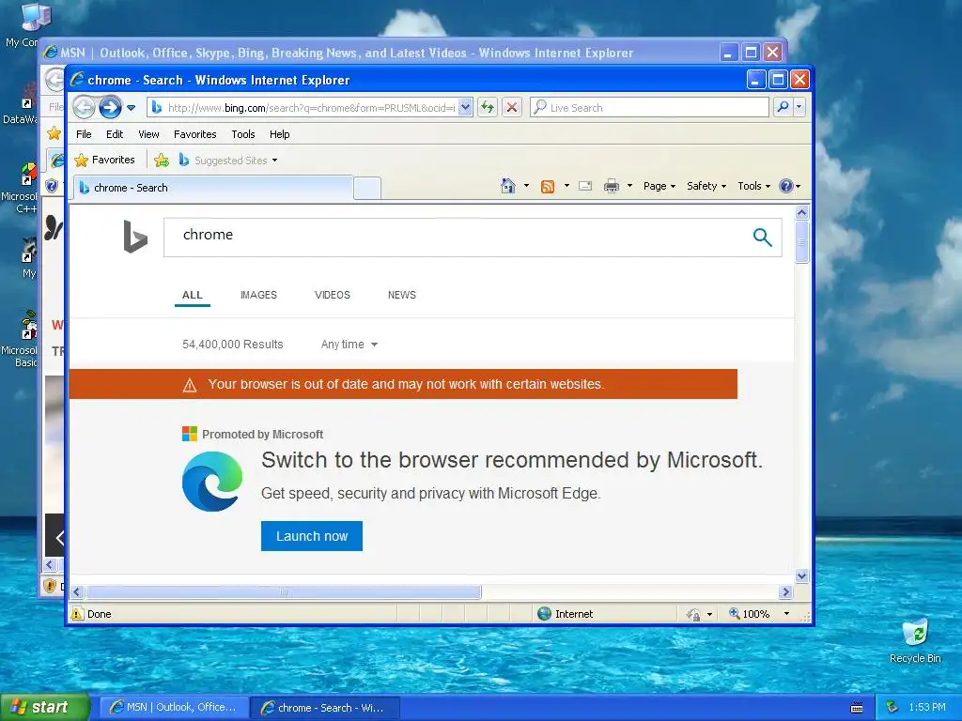Click the 1:53 PM taskbar clock
This screenshot has height=721, width=962.
click(927, 708)
